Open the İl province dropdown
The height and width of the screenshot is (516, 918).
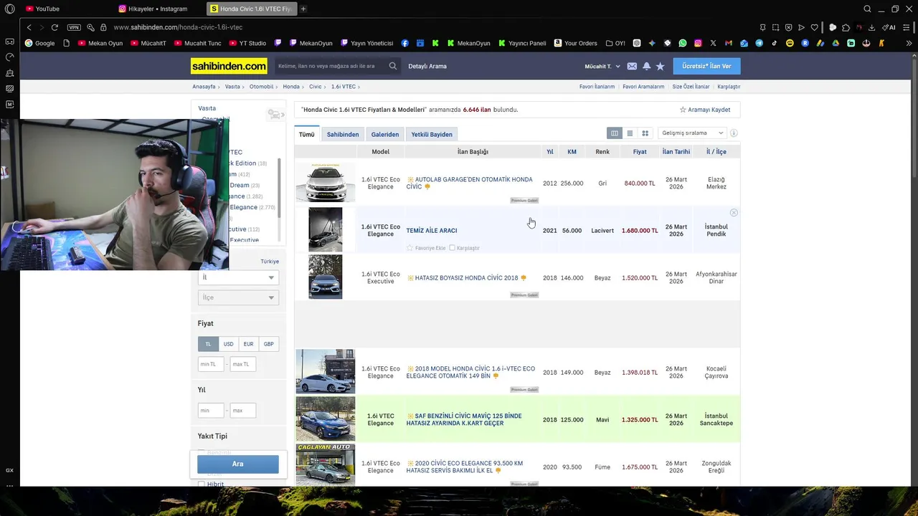pyautogui.click(x=238, y=277)
